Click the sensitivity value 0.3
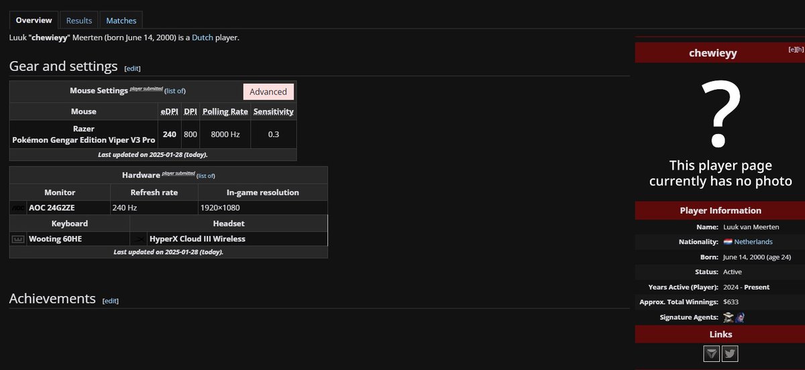Screen dimensions: 805x370 274,135
